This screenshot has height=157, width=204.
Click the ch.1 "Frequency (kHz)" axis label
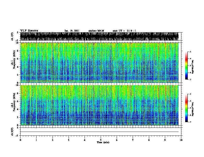[14, 60]
